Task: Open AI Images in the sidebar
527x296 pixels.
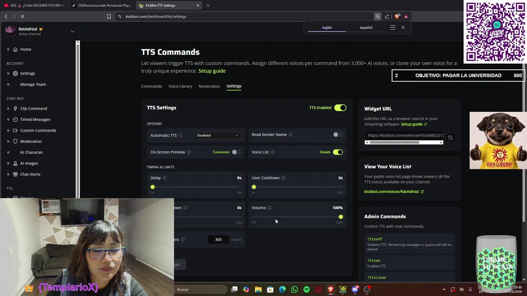Action: coord(29,163)
